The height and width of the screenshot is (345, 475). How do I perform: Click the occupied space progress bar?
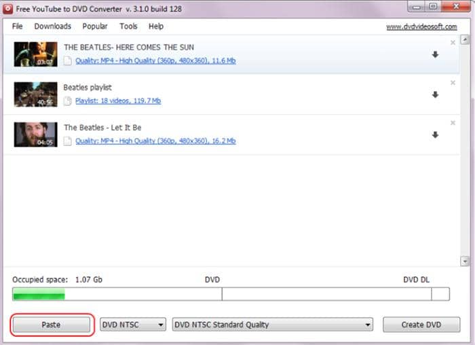(231, 294)
